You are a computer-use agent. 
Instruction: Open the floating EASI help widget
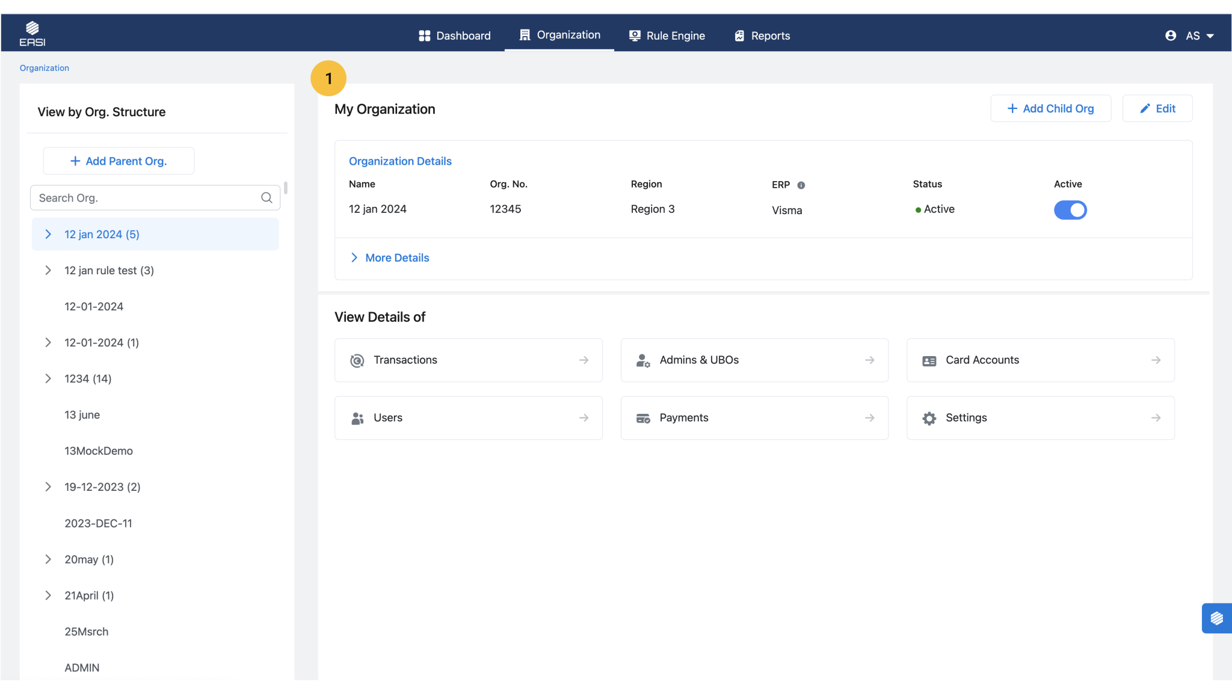point(1216,618)
